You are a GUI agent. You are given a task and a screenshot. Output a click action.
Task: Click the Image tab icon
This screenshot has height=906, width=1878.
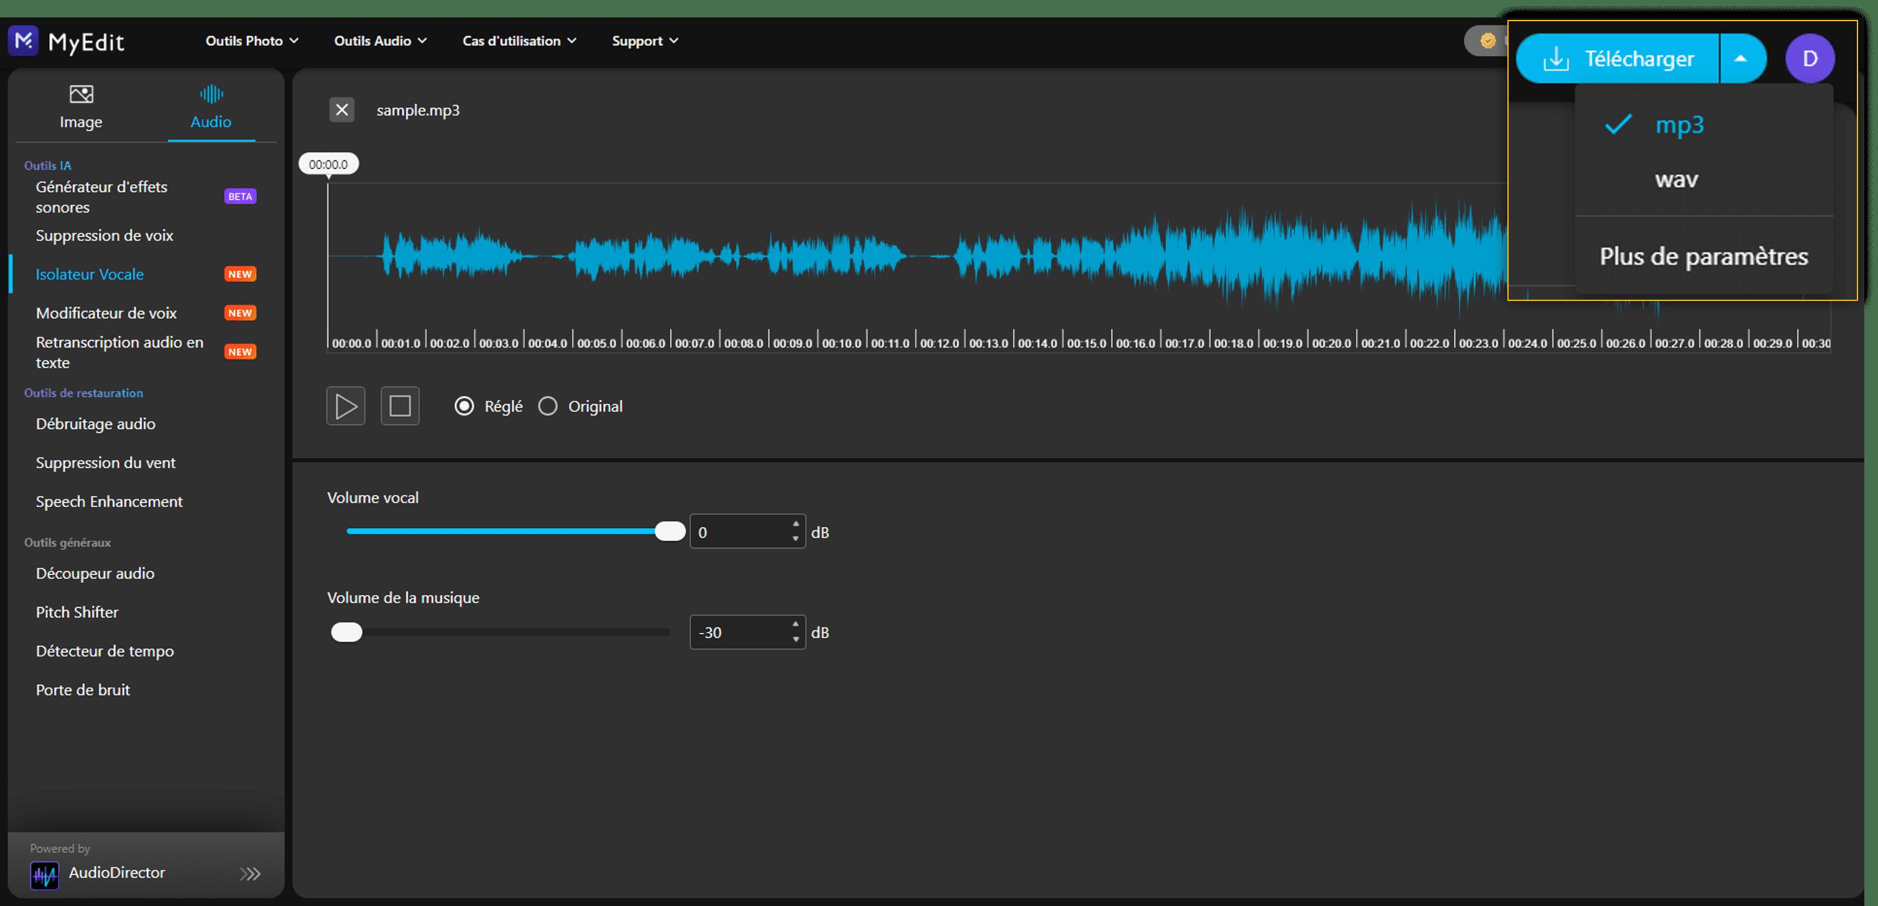click(81, 95)
